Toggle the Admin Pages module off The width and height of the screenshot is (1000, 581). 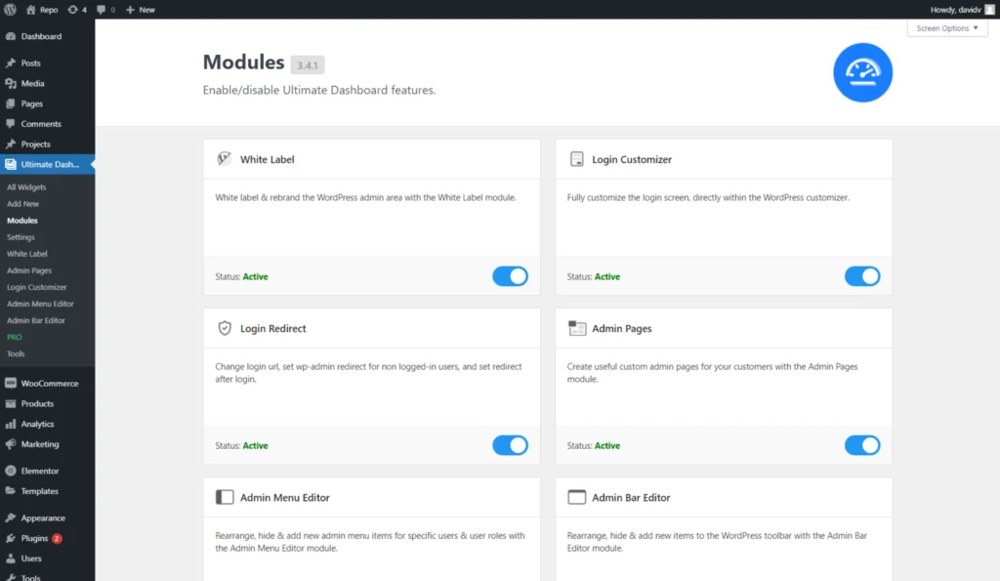(861, 445)
